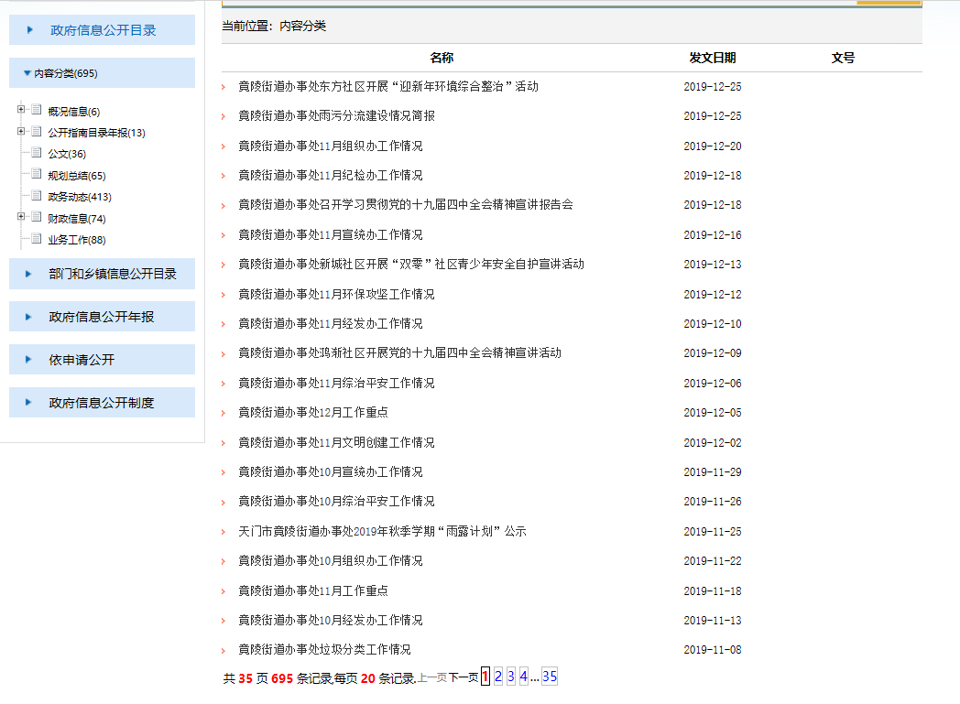The image size is (960, 704).
Task: Expand the 财政信息 tree node
Action: (x=21, y=218)
